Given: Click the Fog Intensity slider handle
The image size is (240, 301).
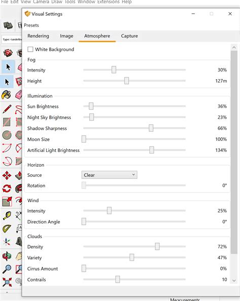Looking at the screenshot, I should pyautogui.click(x=114, y=70).
